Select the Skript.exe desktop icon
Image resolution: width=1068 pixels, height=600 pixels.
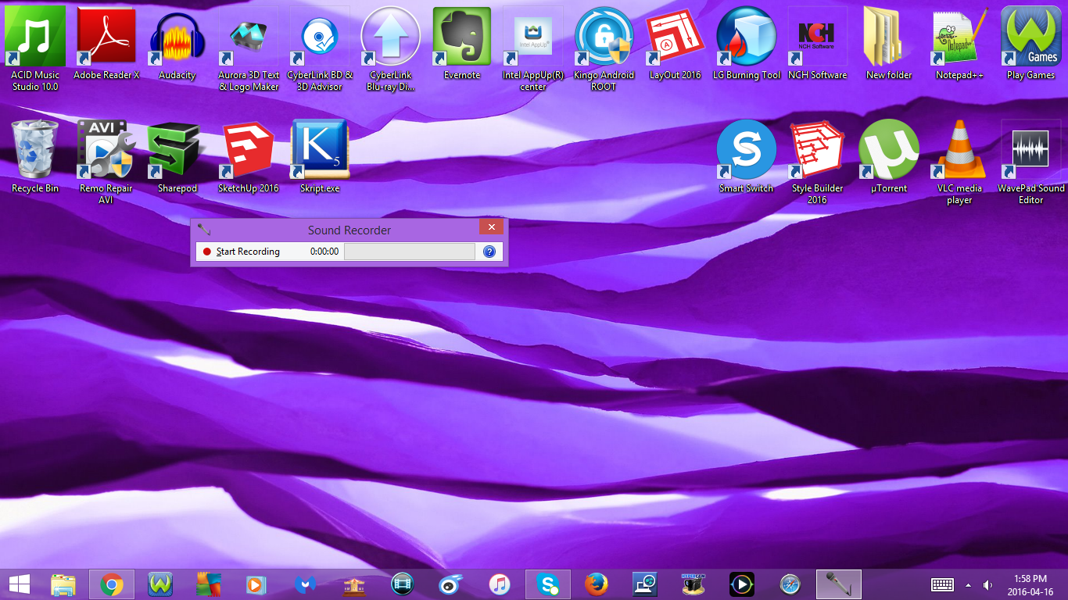tap(320, 157)
